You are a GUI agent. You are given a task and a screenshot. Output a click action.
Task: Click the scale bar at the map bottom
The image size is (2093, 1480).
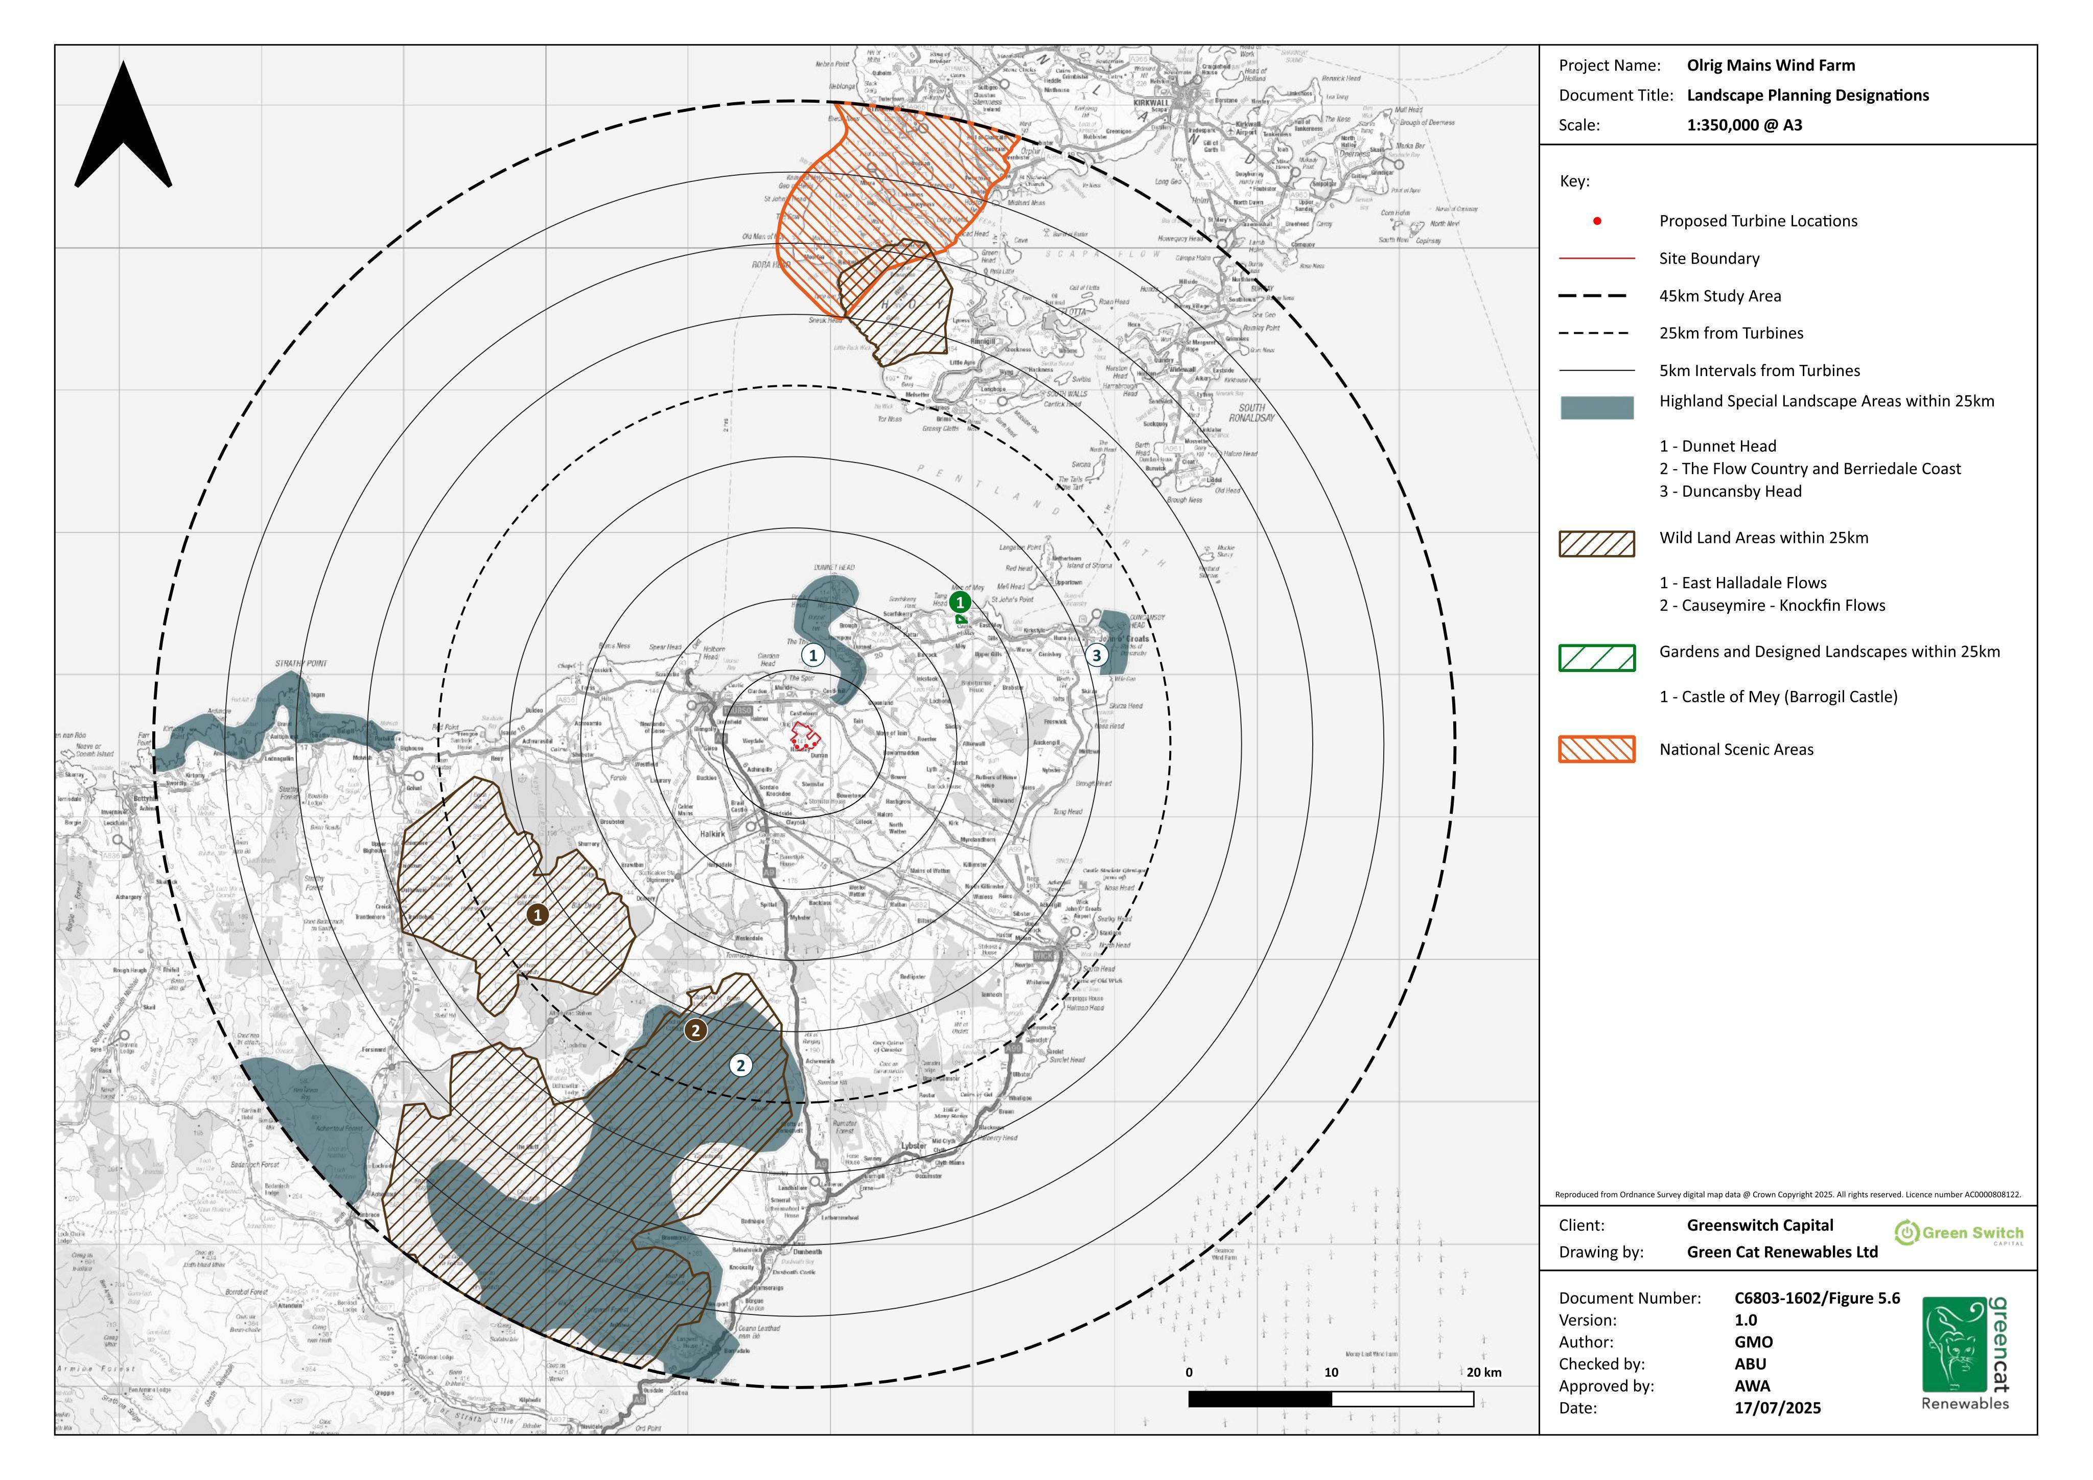pos(1331,1399)
